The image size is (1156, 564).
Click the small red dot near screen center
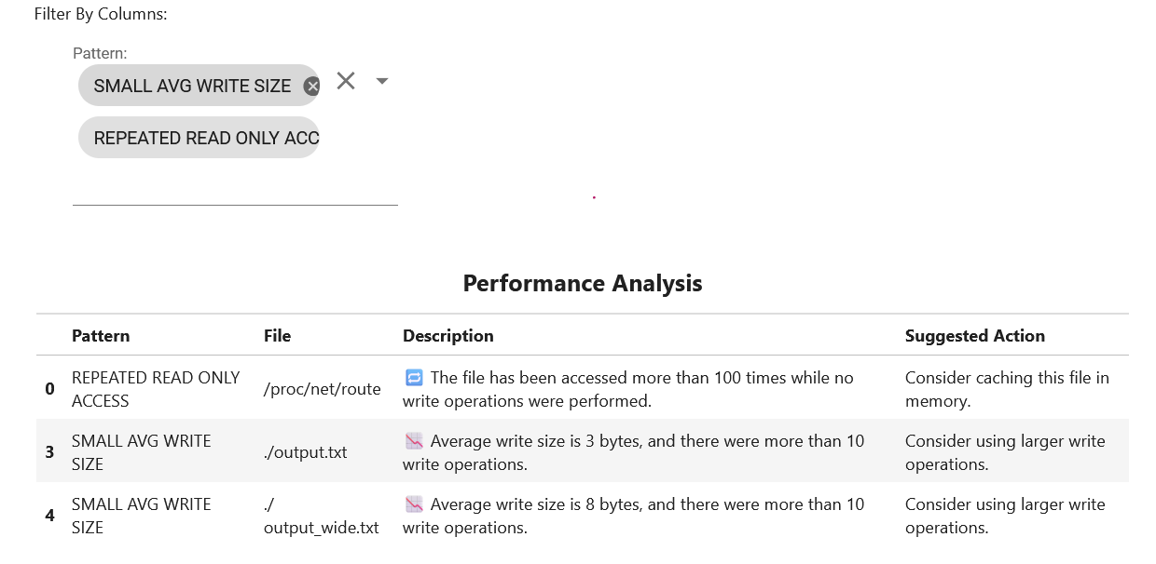point(594,197)
